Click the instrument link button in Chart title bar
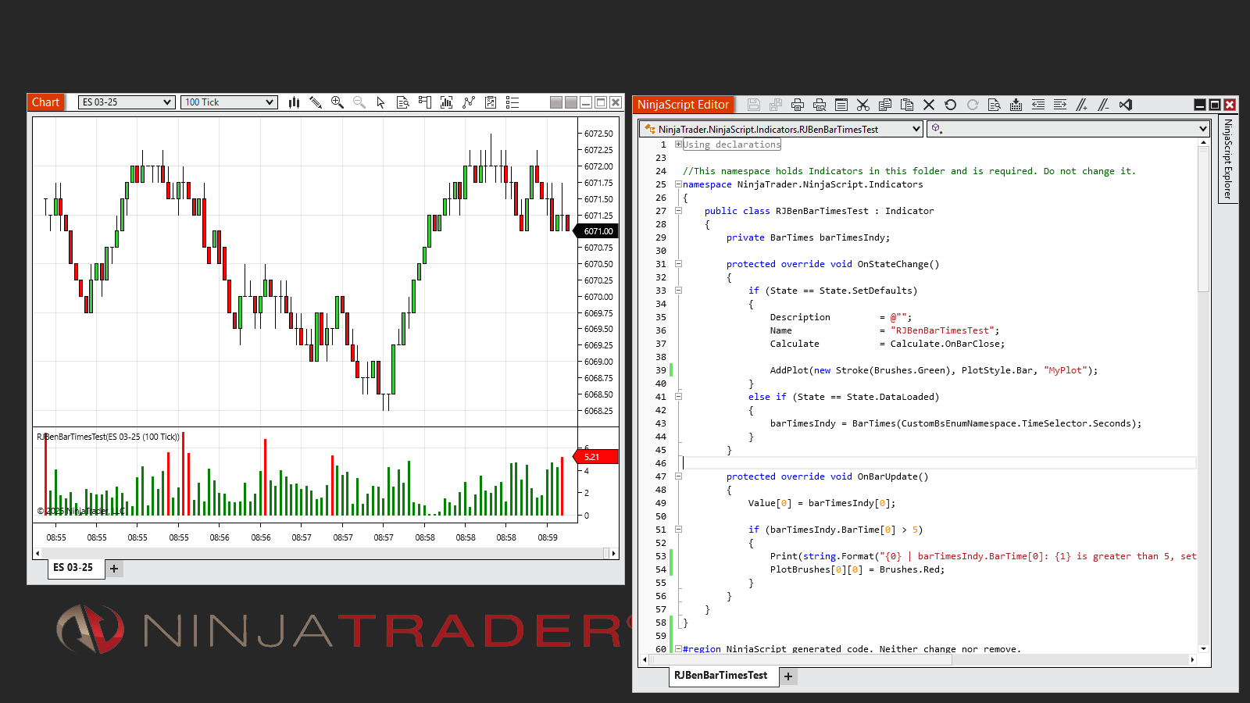1250x703 pixels. [x=556, y=102]
